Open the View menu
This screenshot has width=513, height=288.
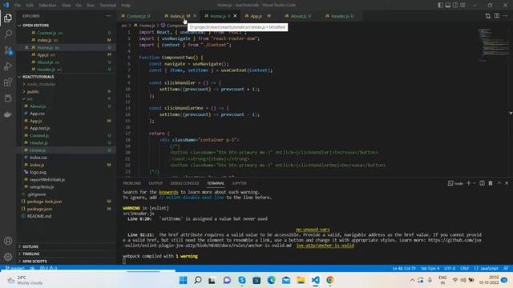click(66, 6)
